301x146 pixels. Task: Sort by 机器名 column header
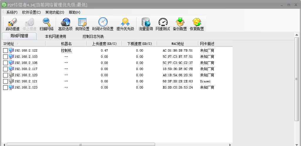tap(66, 44)
